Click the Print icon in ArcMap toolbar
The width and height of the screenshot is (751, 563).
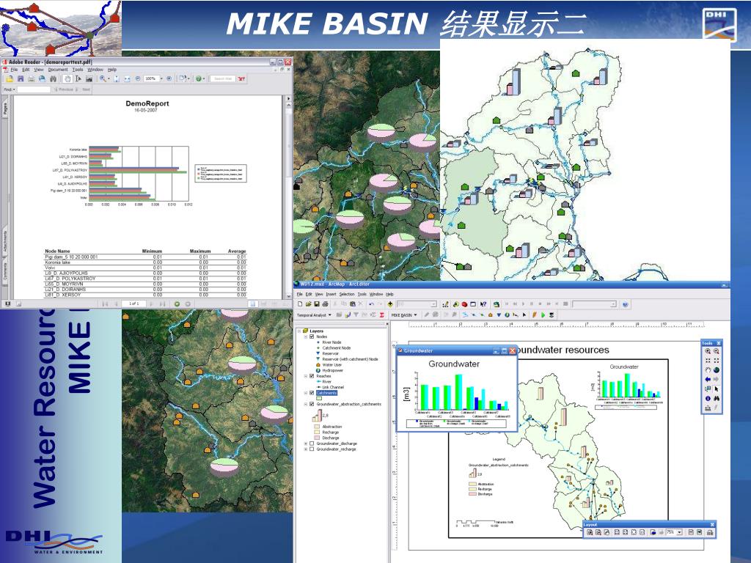(325, 304)
